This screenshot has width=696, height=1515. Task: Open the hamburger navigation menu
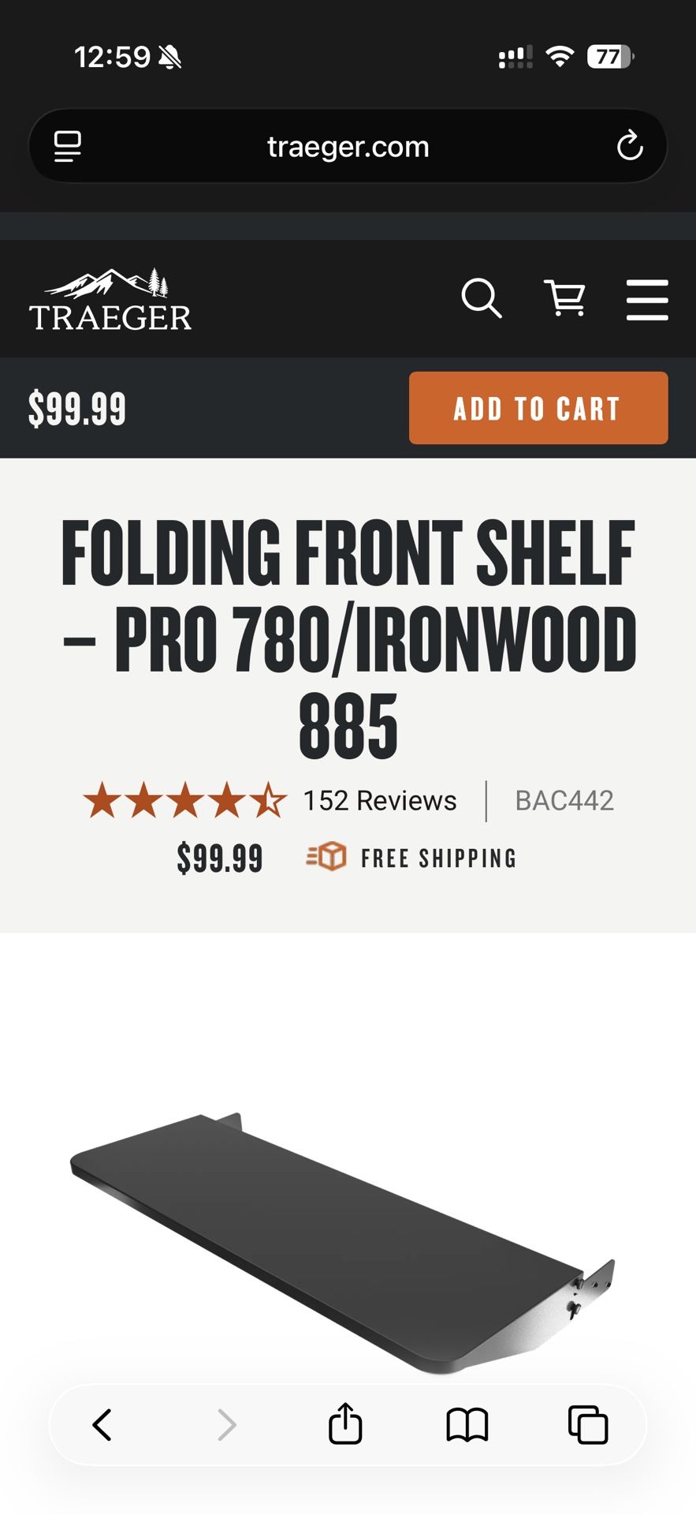click(647, 300)
